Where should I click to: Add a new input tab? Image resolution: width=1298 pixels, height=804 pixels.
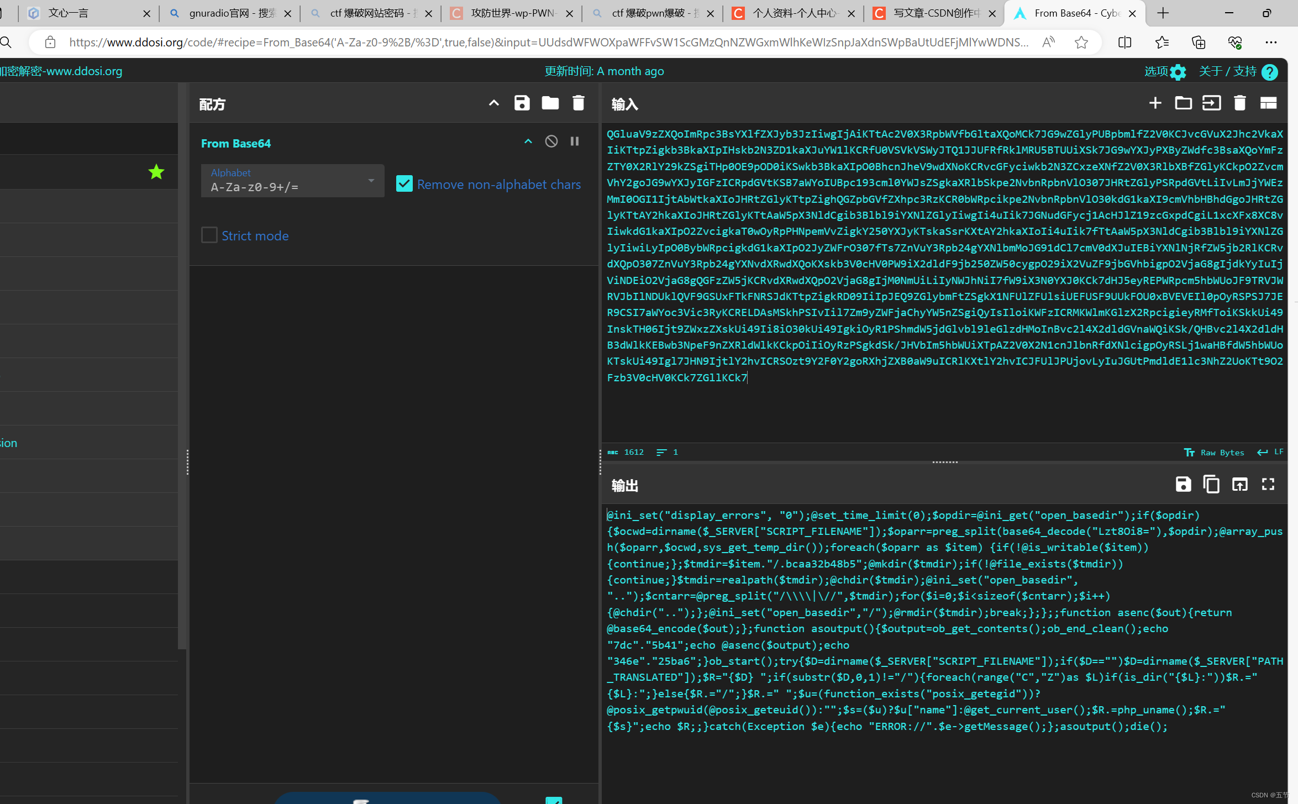point(1155,103)
